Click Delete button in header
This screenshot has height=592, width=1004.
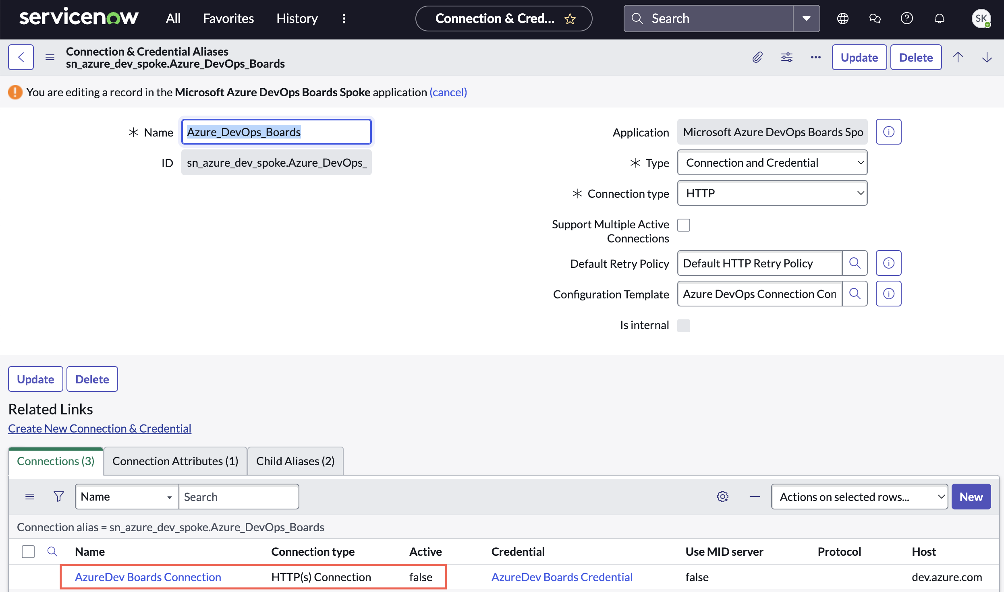pyautogui.click(x=916, y=57)
